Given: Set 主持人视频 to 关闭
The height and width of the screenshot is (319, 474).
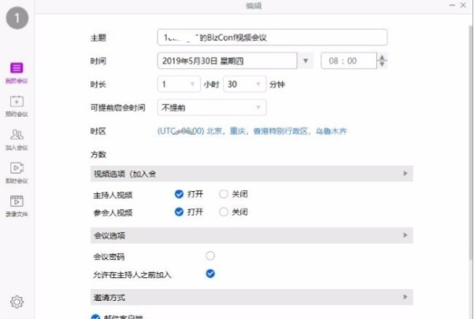Looking at the screenshot, I should tap(224, 193).
